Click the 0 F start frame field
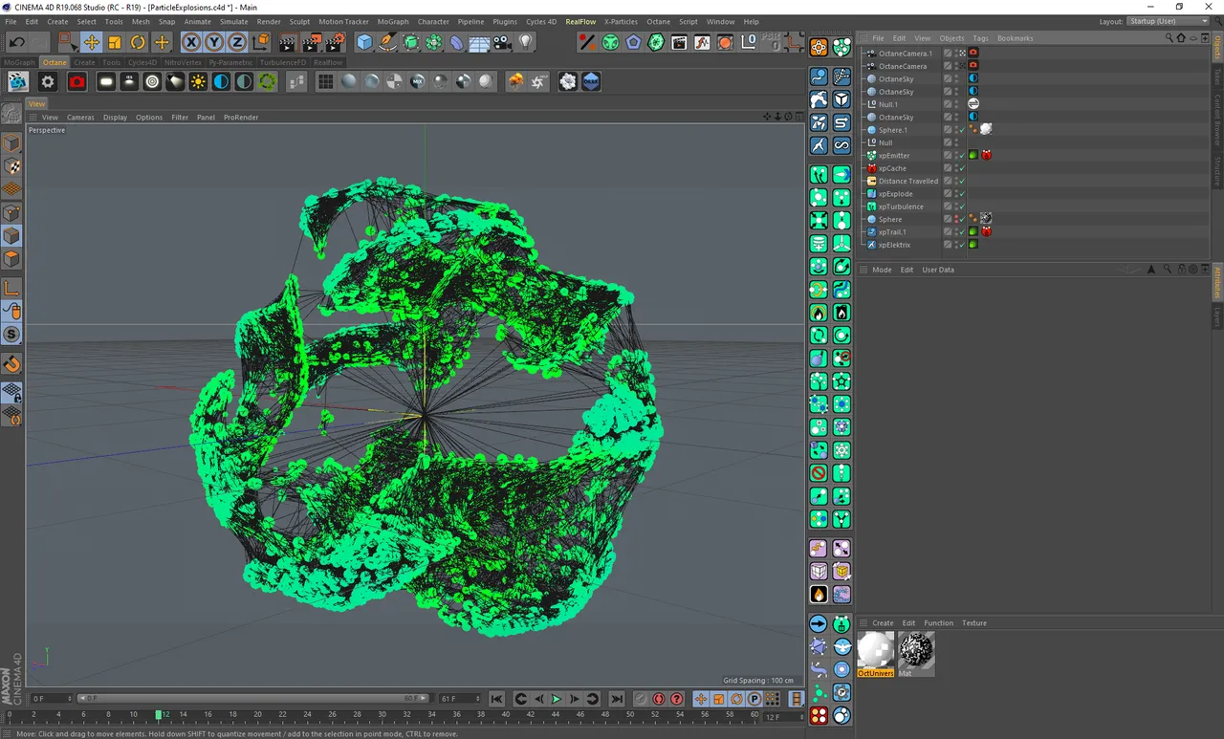The width and height of the screenshot is (1224, 739). click(51, 699)
